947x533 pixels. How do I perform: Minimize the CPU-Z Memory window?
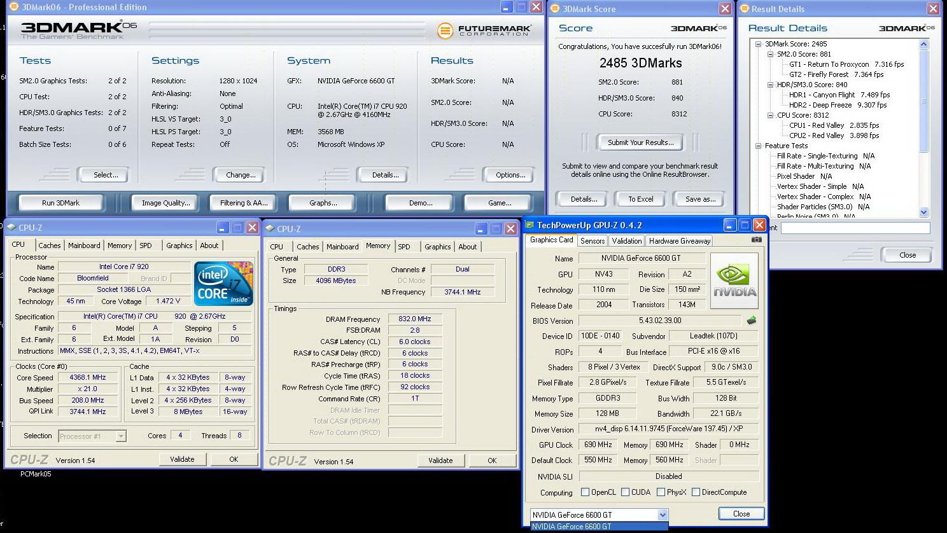tap(481, 229)
